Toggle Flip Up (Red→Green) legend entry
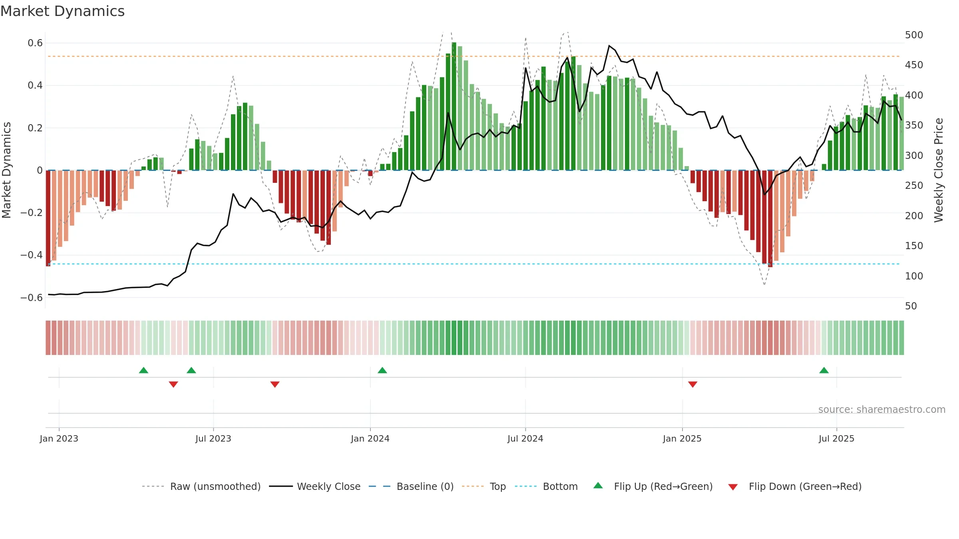This screenshot has height=539, width=959. coord(653,486)
